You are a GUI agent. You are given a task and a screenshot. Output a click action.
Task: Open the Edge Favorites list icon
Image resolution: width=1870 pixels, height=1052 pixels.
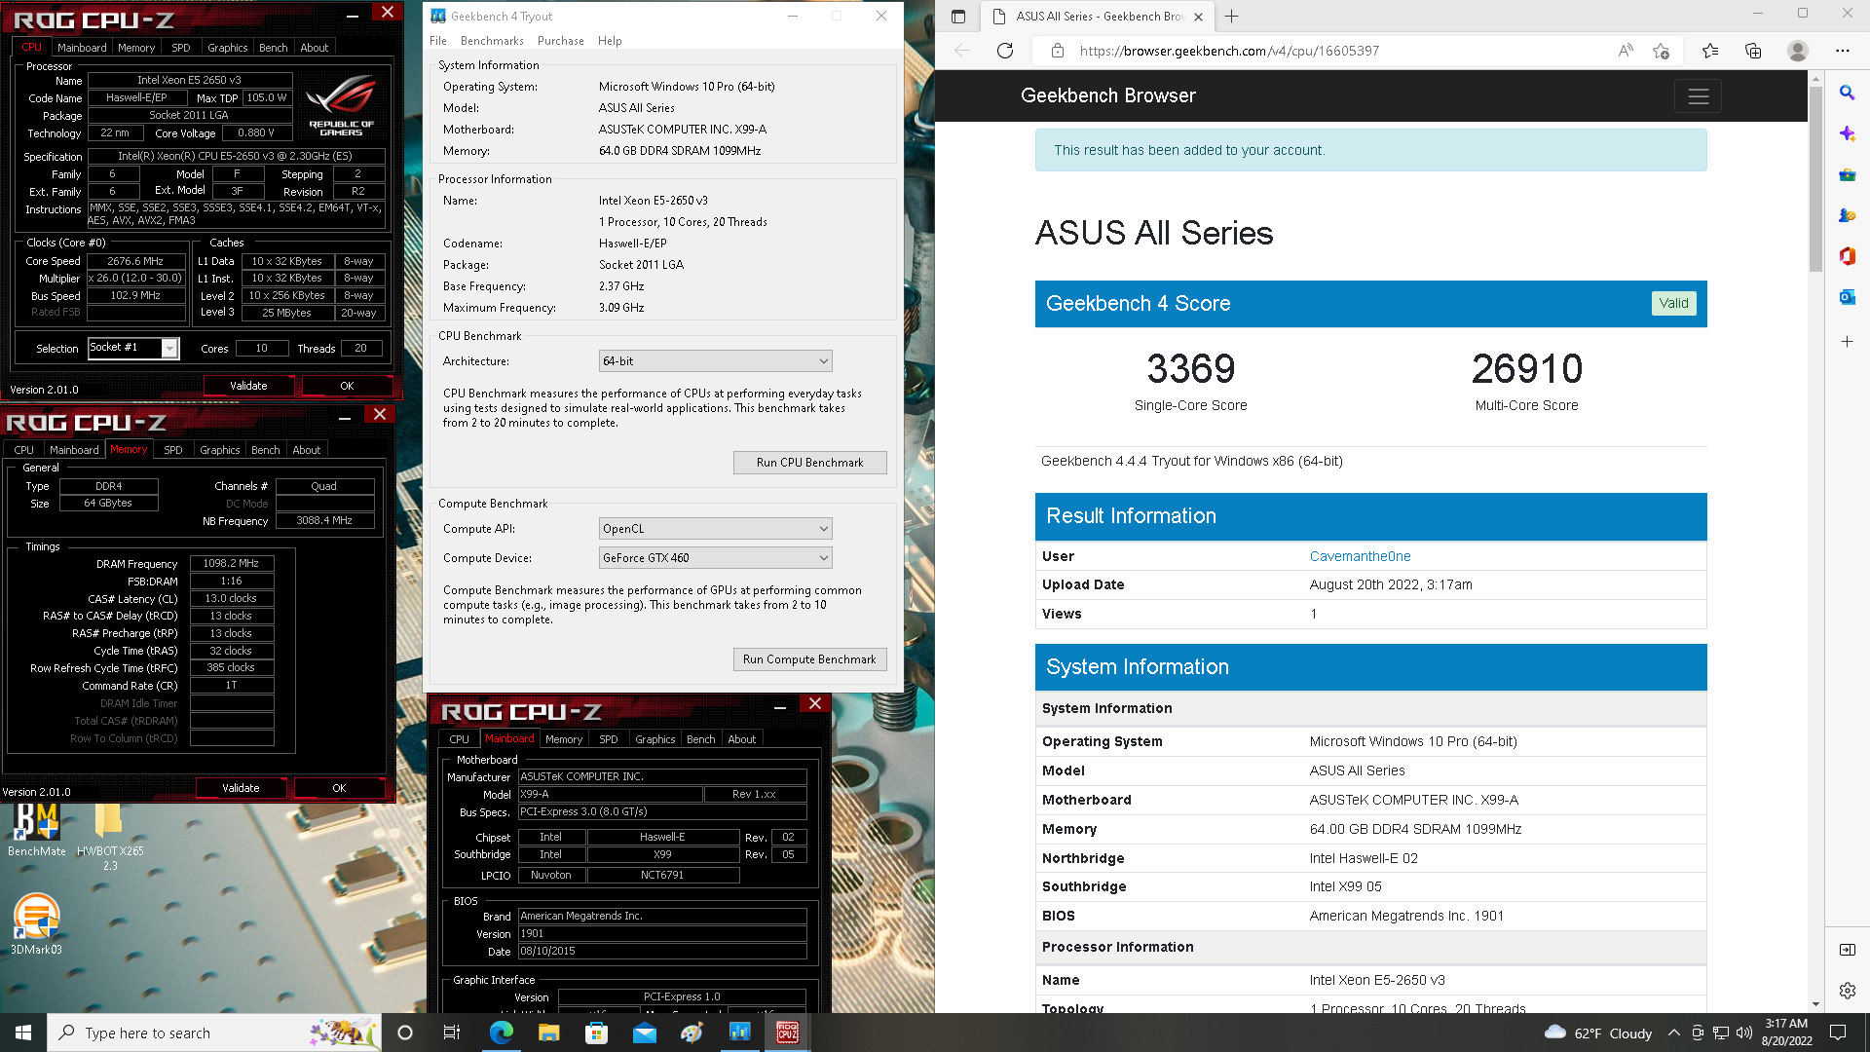coord(1710,51)
